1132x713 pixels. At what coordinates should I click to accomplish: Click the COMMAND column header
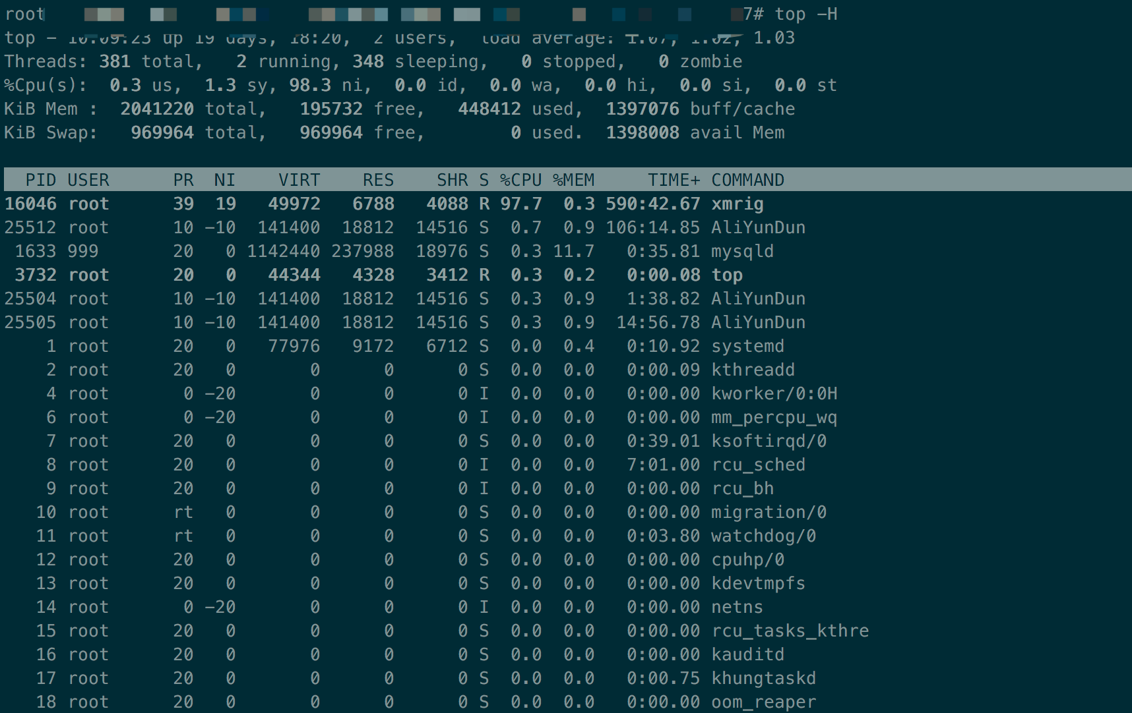(747, 179)
